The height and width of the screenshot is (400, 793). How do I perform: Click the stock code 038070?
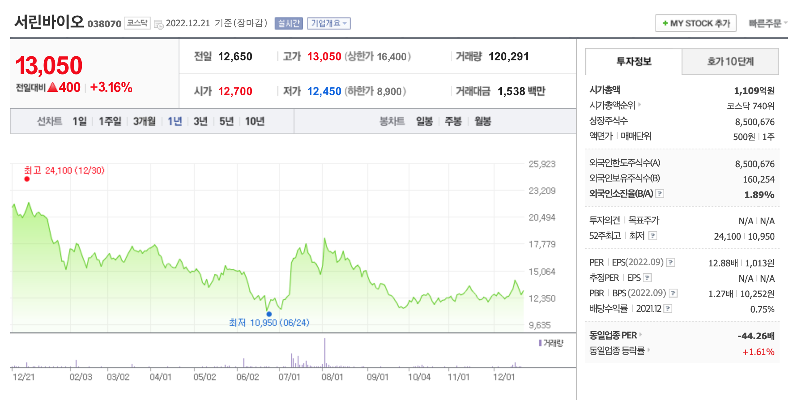click(x=104, y=24)
